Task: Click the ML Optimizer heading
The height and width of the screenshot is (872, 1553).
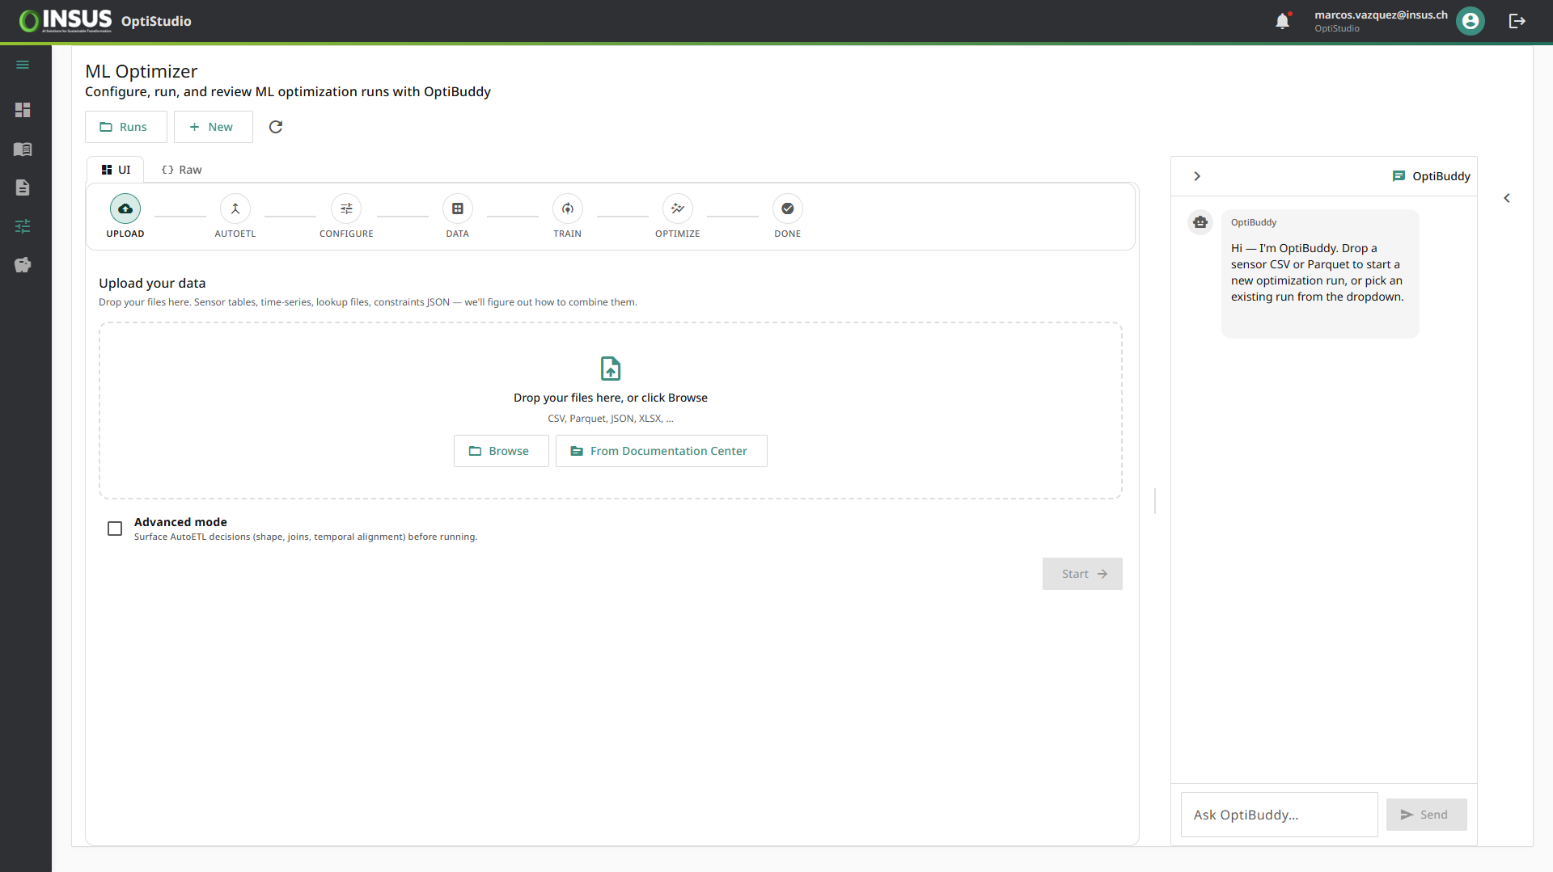Action: click(x=142, y=71)
